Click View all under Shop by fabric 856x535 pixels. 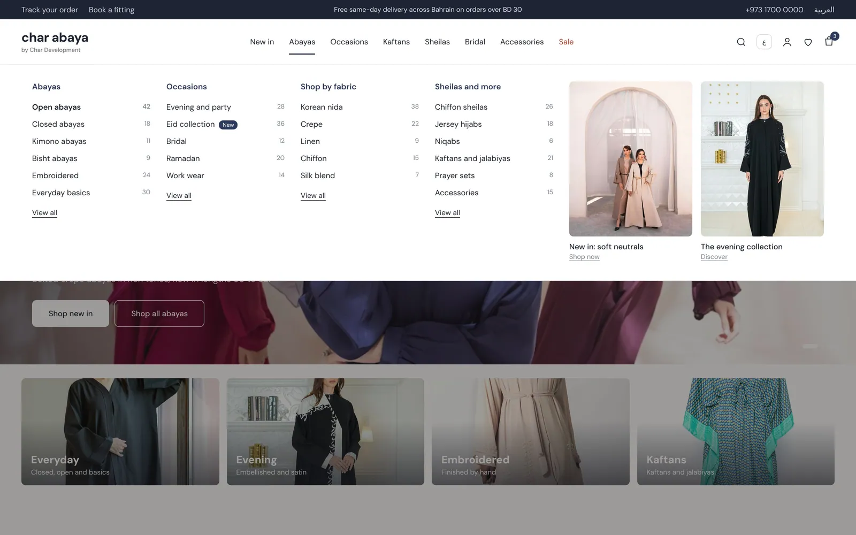click(x=313, y=195)
